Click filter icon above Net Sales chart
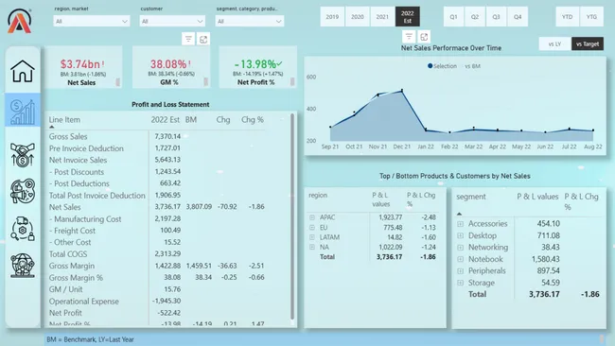The height and width of the screenshot is (346, 615). (x=409, y=37)
